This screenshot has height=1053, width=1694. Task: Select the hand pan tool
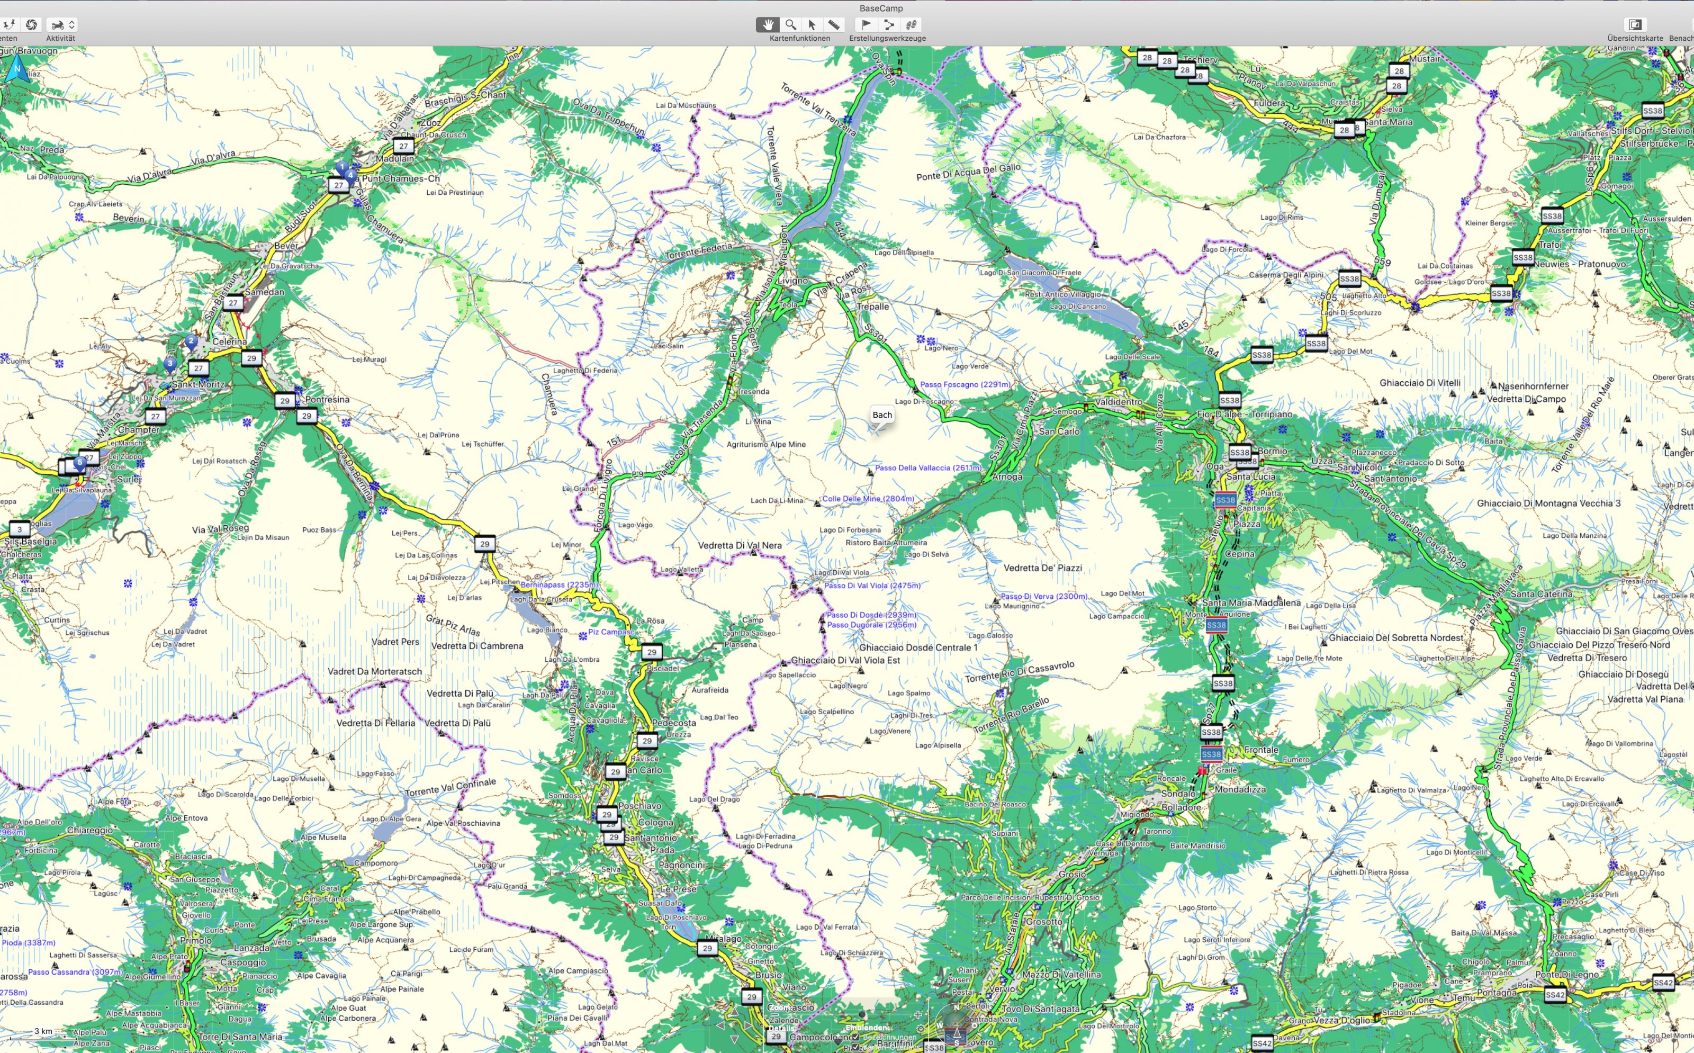[767, 24]
